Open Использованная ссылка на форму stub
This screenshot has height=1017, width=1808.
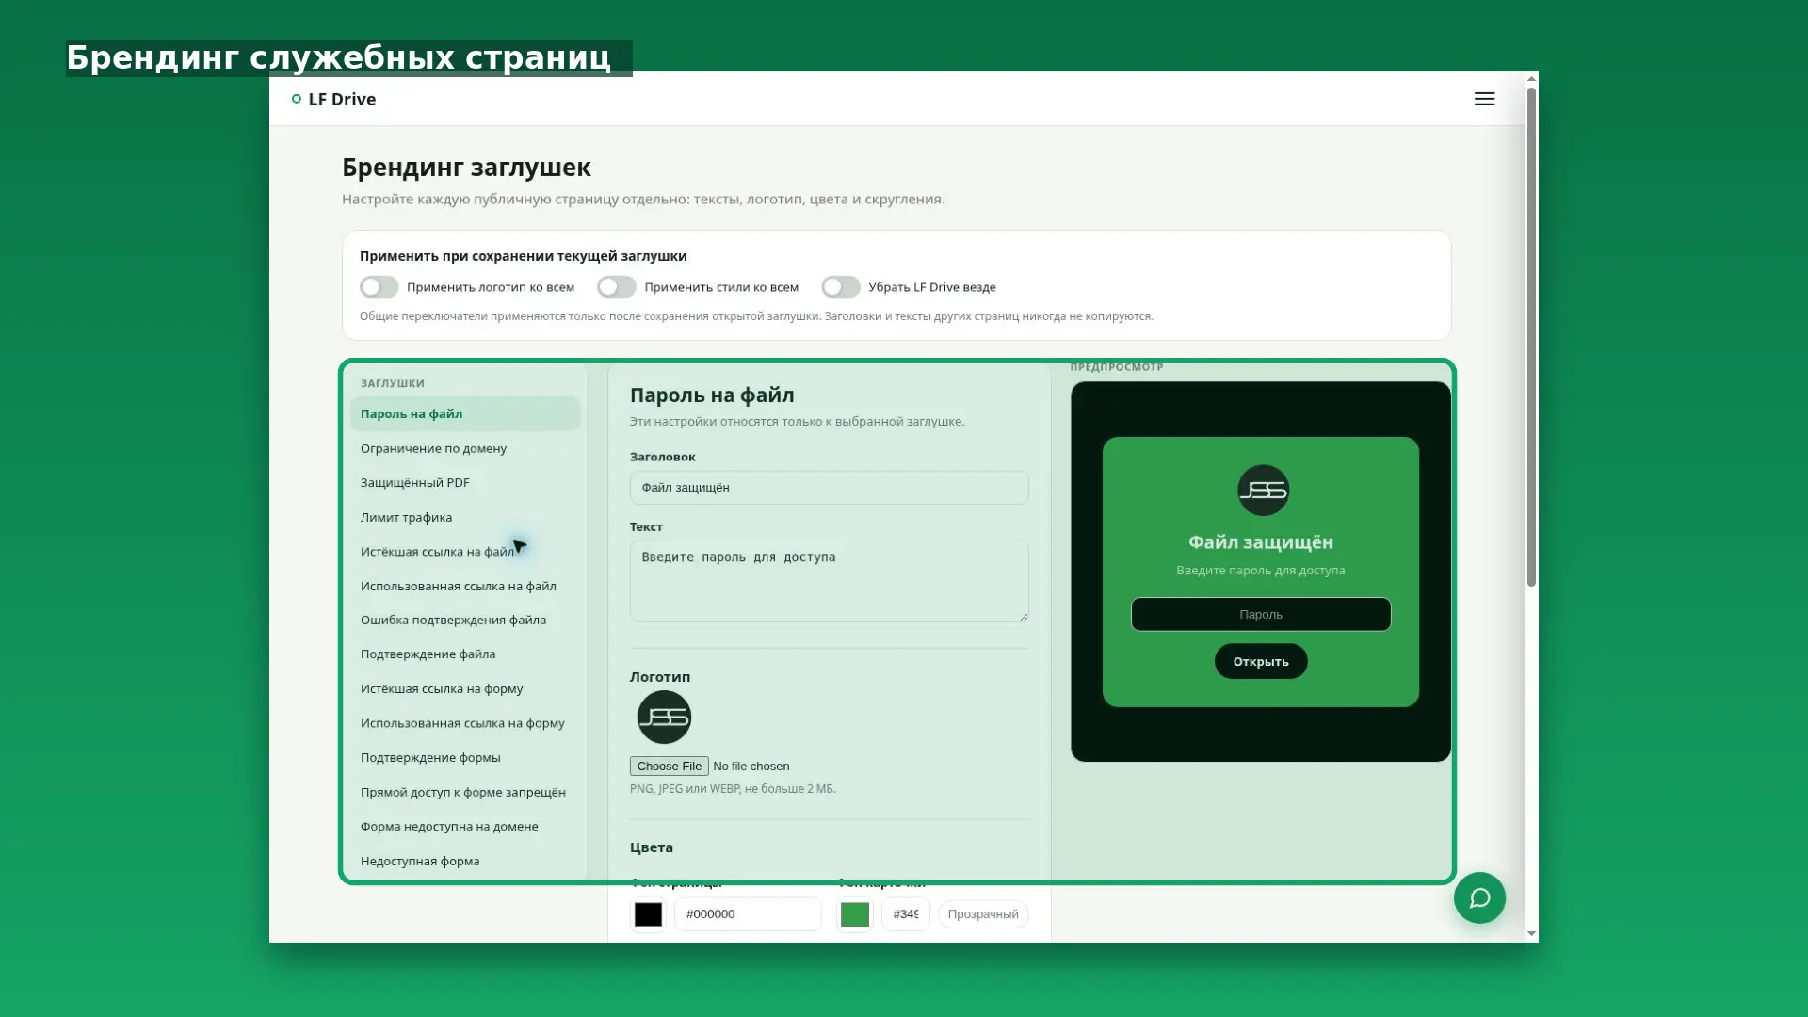465,723
